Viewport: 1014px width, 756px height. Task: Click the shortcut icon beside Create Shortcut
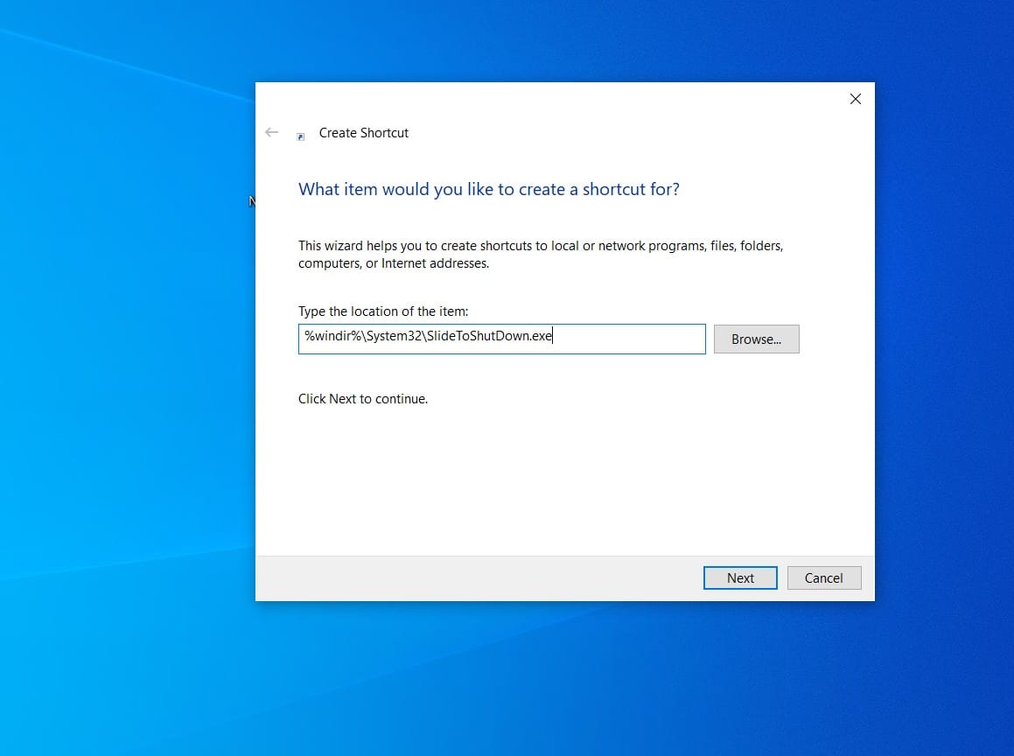301,136
